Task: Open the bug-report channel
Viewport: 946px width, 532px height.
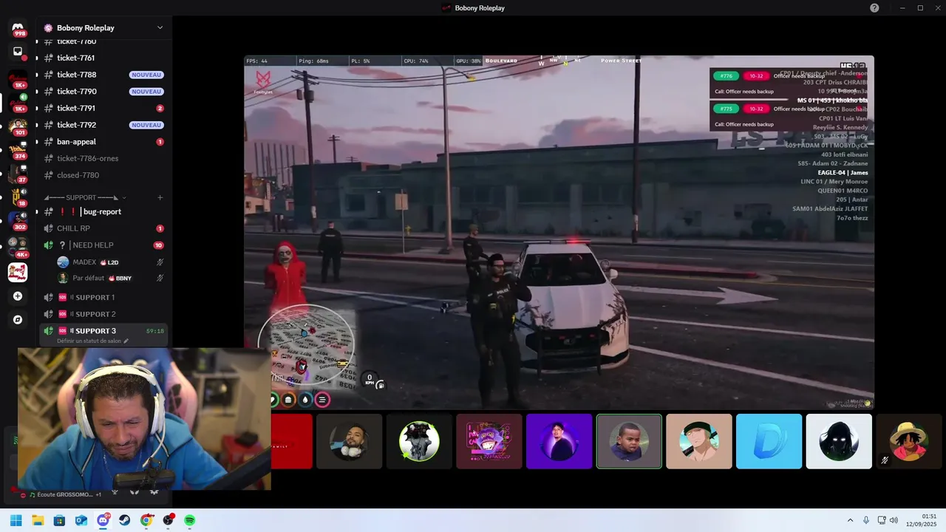Action: tap(103, 211)
